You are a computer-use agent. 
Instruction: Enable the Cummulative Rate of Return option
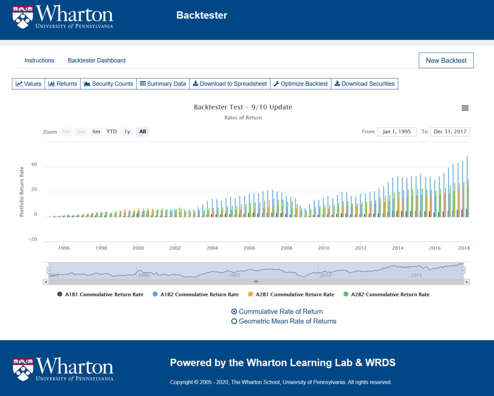[x=234, y=312]
